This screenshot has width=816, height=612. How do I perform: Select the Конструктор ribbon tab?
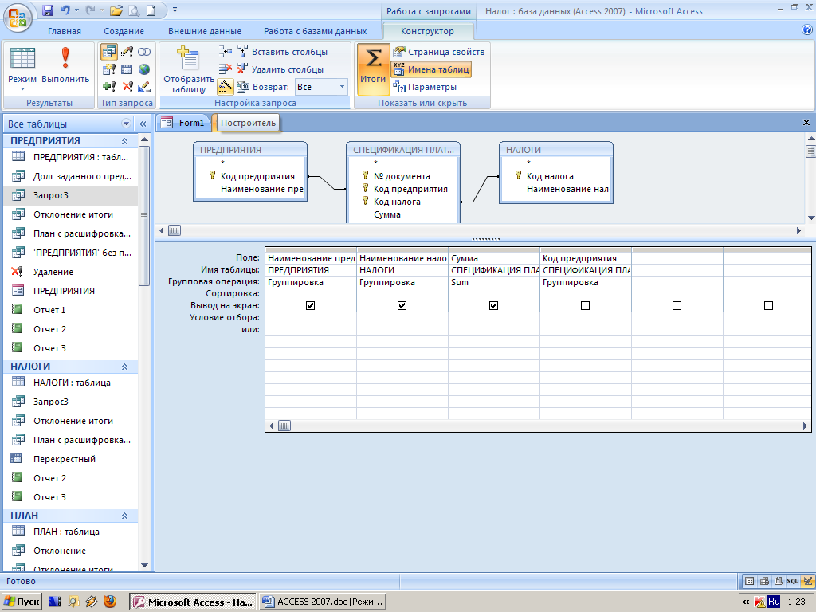(427, 31)
